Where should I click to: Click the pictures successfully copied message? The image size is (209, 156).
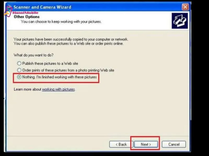pos(71,39)
